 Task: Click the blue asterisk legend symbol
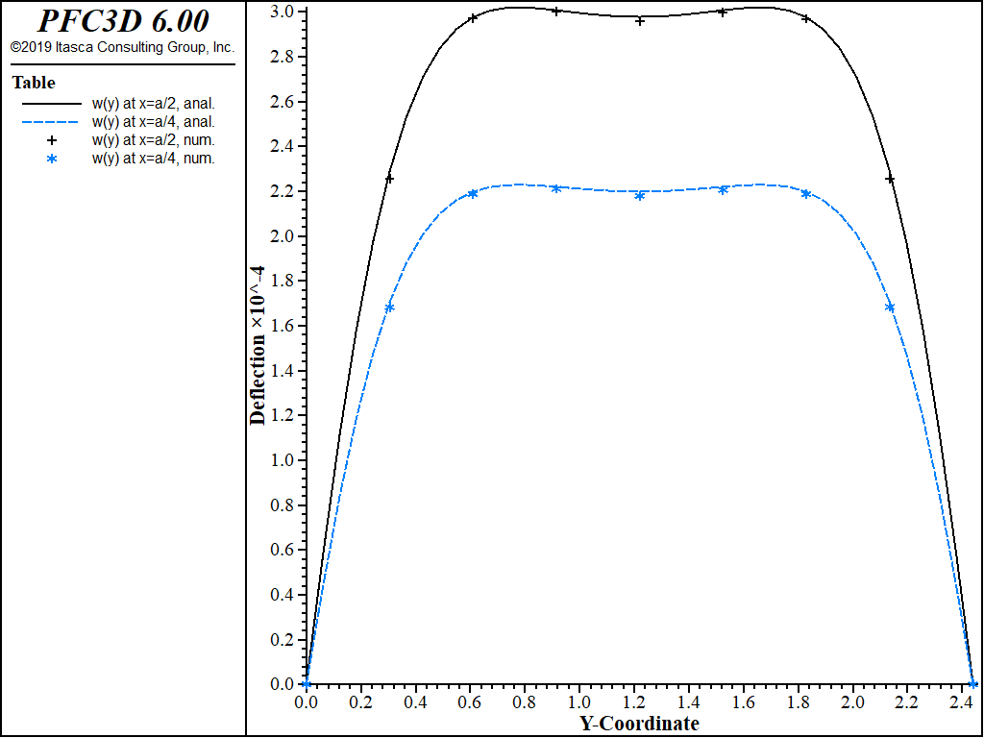pyautogui.click(x=53, y=159)
